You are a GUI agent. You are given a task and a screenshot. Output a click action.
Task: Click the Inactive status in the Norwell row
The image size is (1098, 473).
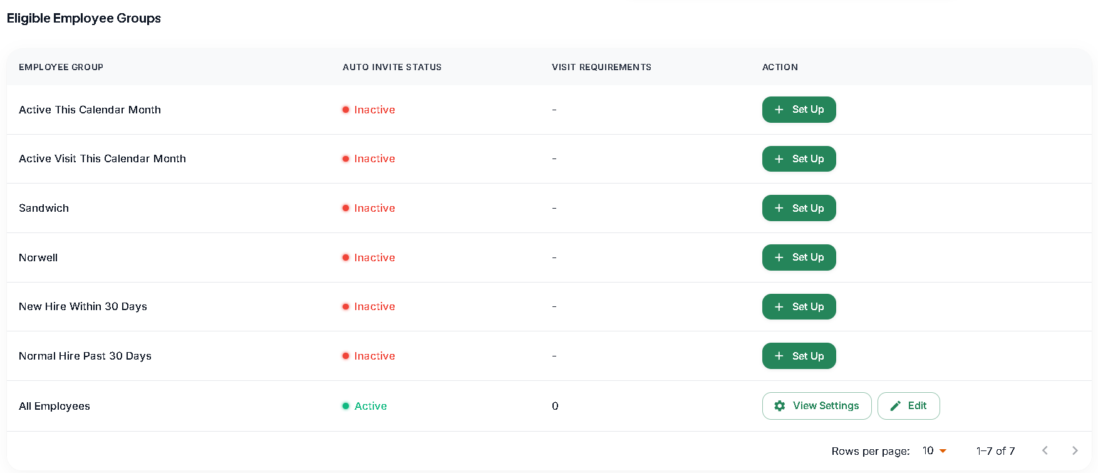[x=368, y=257]
